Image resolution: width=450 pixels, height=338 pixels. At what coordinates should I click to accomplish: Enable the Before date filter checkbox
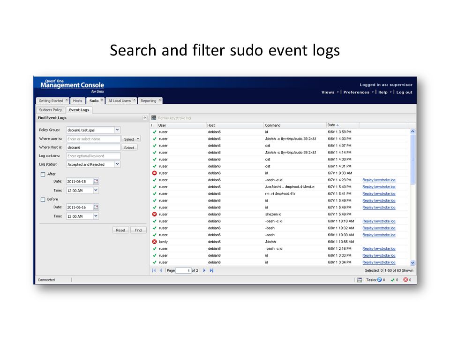point(43,200)
